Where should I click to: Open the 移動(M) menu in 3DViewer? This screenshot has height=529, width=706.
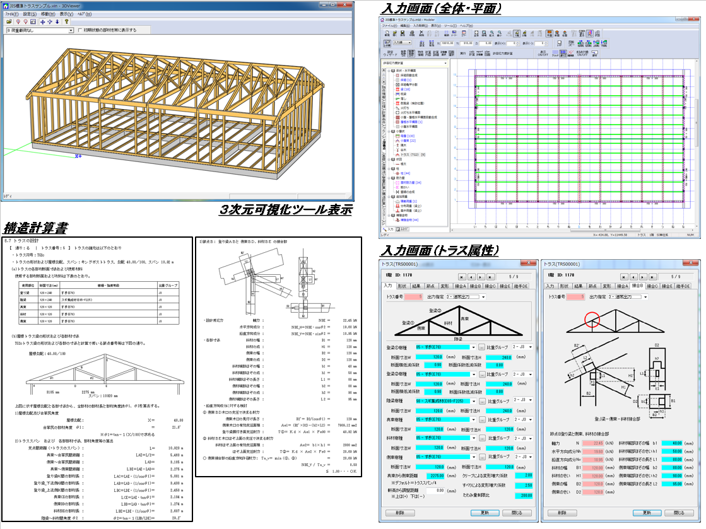click(x=48, y=14)
